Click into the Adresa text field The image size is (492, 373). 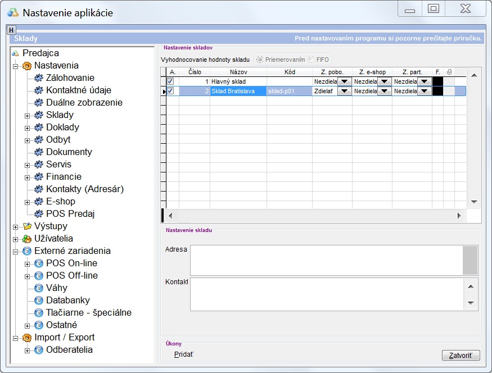click(326, 260)
